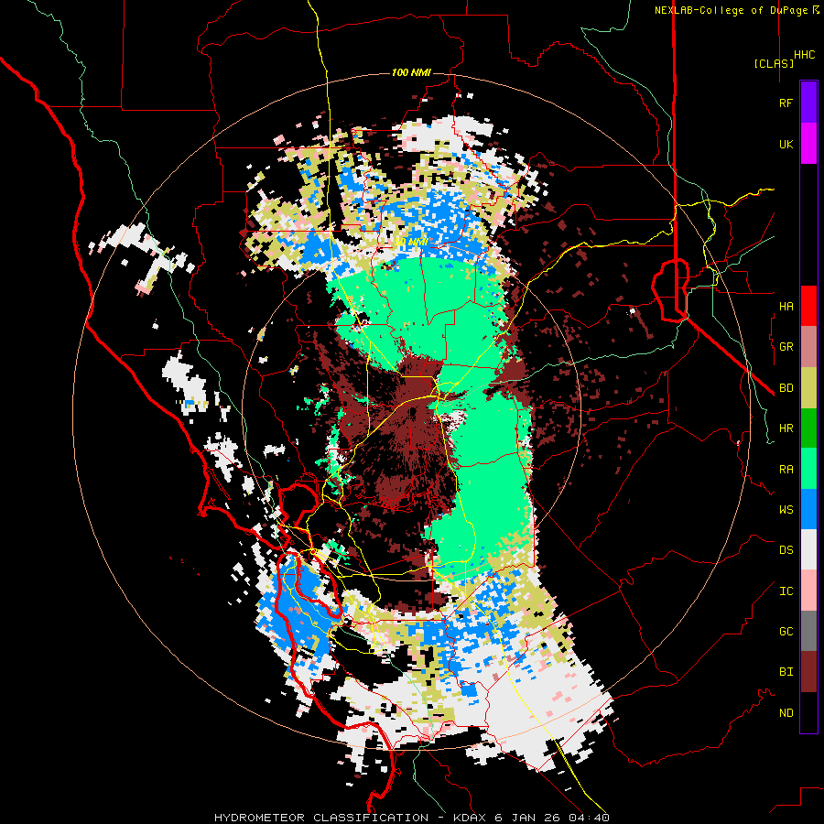824x824 pixels.
Task: Pick the dark green HR legend swatch
Action: [808, 428]
